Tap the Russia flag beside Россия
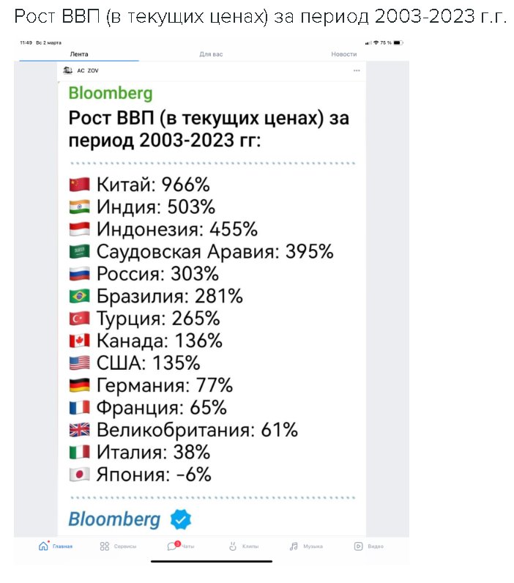This screenshot has height=583, width=514. pyautogui.click(x=78, y=274)
